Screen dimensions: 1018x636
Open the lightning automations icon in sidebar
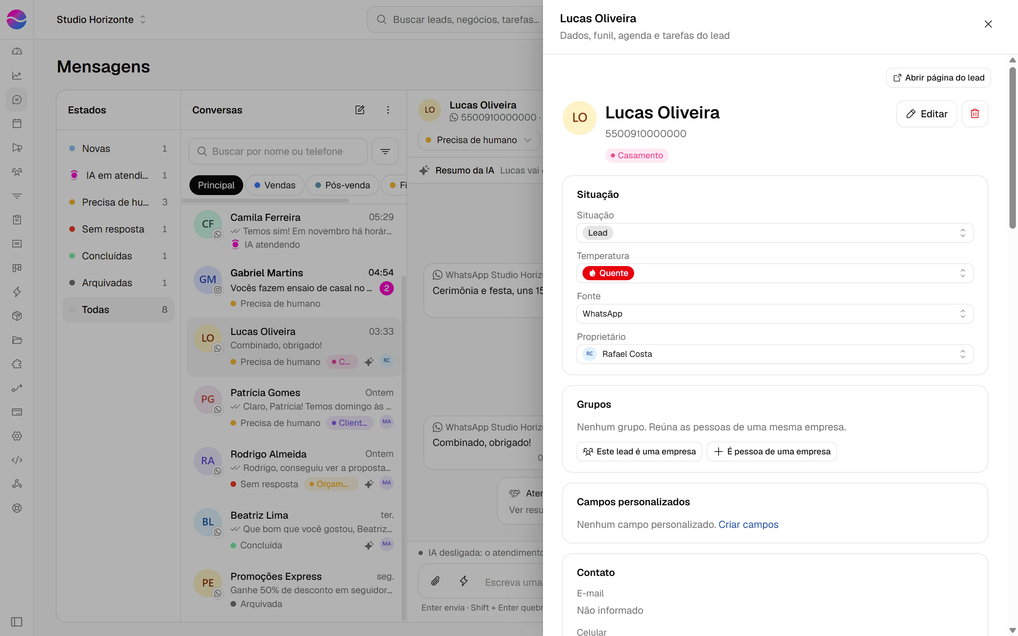coord(17,292)
